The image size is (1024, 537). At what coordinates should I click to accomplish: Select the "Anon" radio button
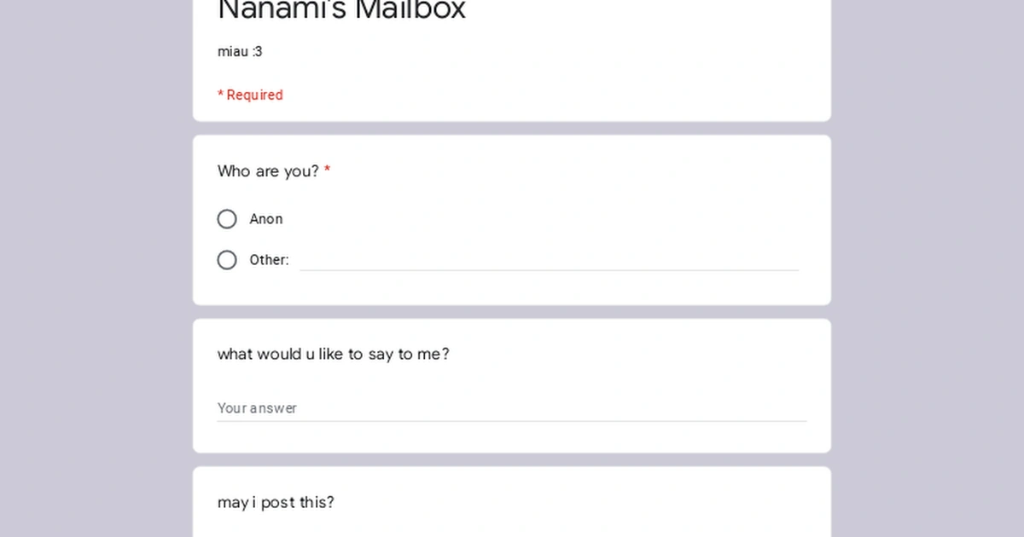(227, 219)
